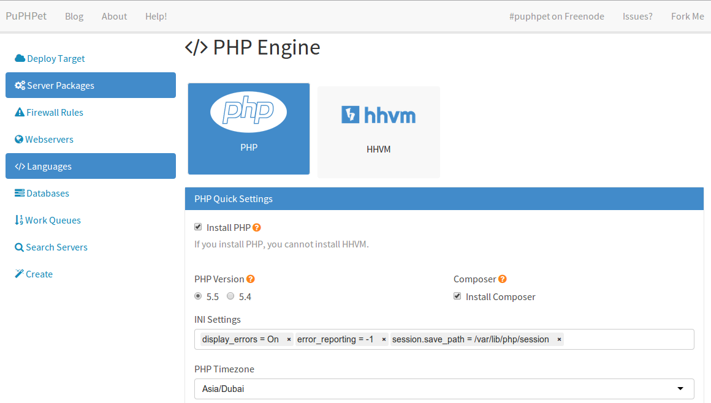Click the INI Settings label
Image resolution: width=711 pixels, height=403 pixels.
(218, 320)
